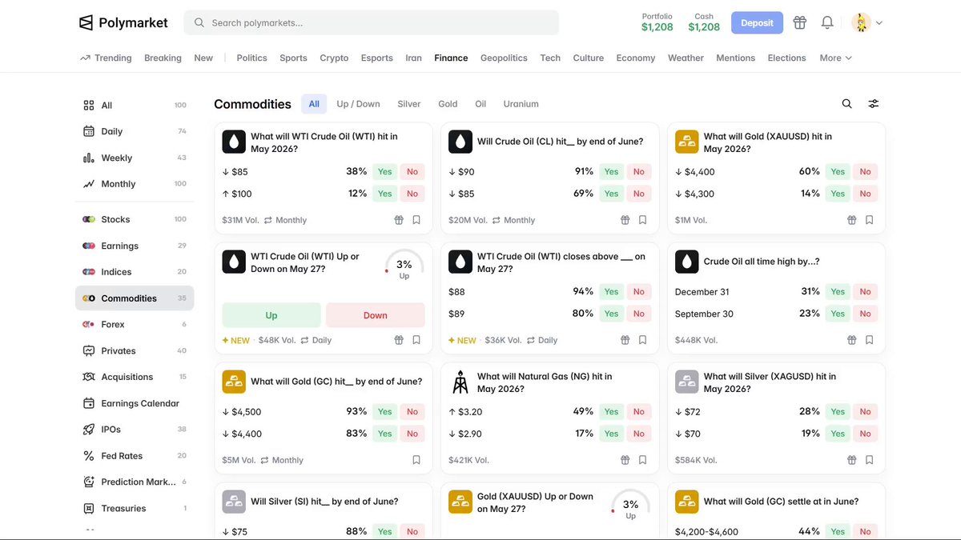
Task: Click the Polymarket logo
Action: point(123,22)
